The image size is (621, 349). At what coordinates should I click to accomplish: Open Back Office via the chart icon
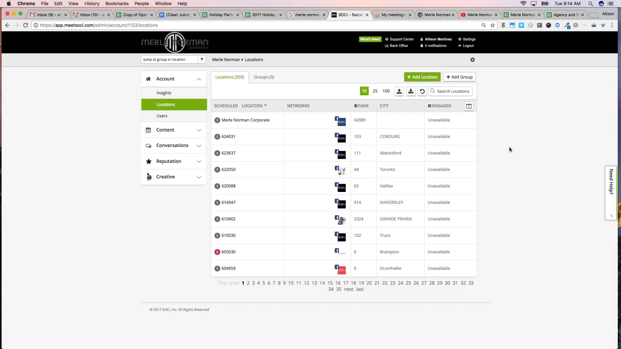click(396, 46)
